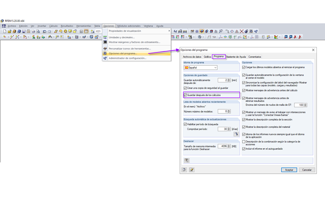The image size is (325, 198).
Task: Click the Aceptar button
Action: click(x=289, y=170)
